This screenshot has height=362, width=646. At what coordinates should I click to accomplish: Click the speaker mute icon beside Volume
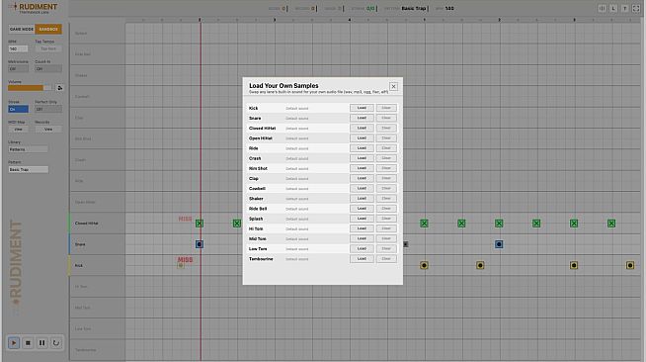click(x=59, y=88)
